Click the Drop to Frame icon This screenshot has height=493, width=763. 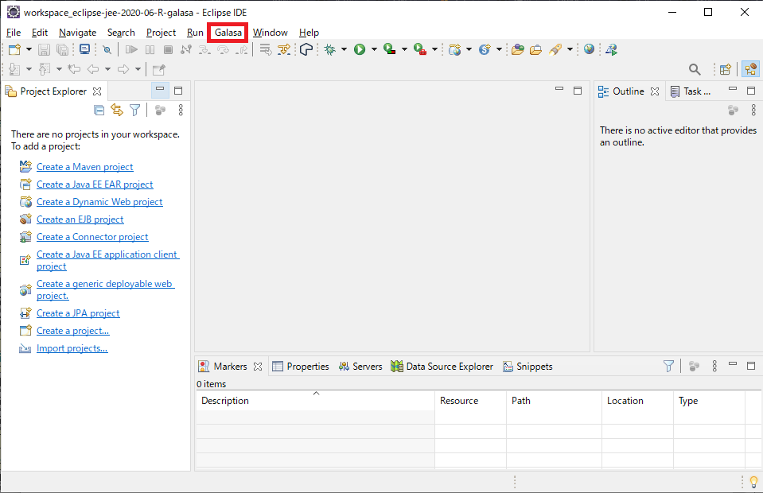coord(265,49)
